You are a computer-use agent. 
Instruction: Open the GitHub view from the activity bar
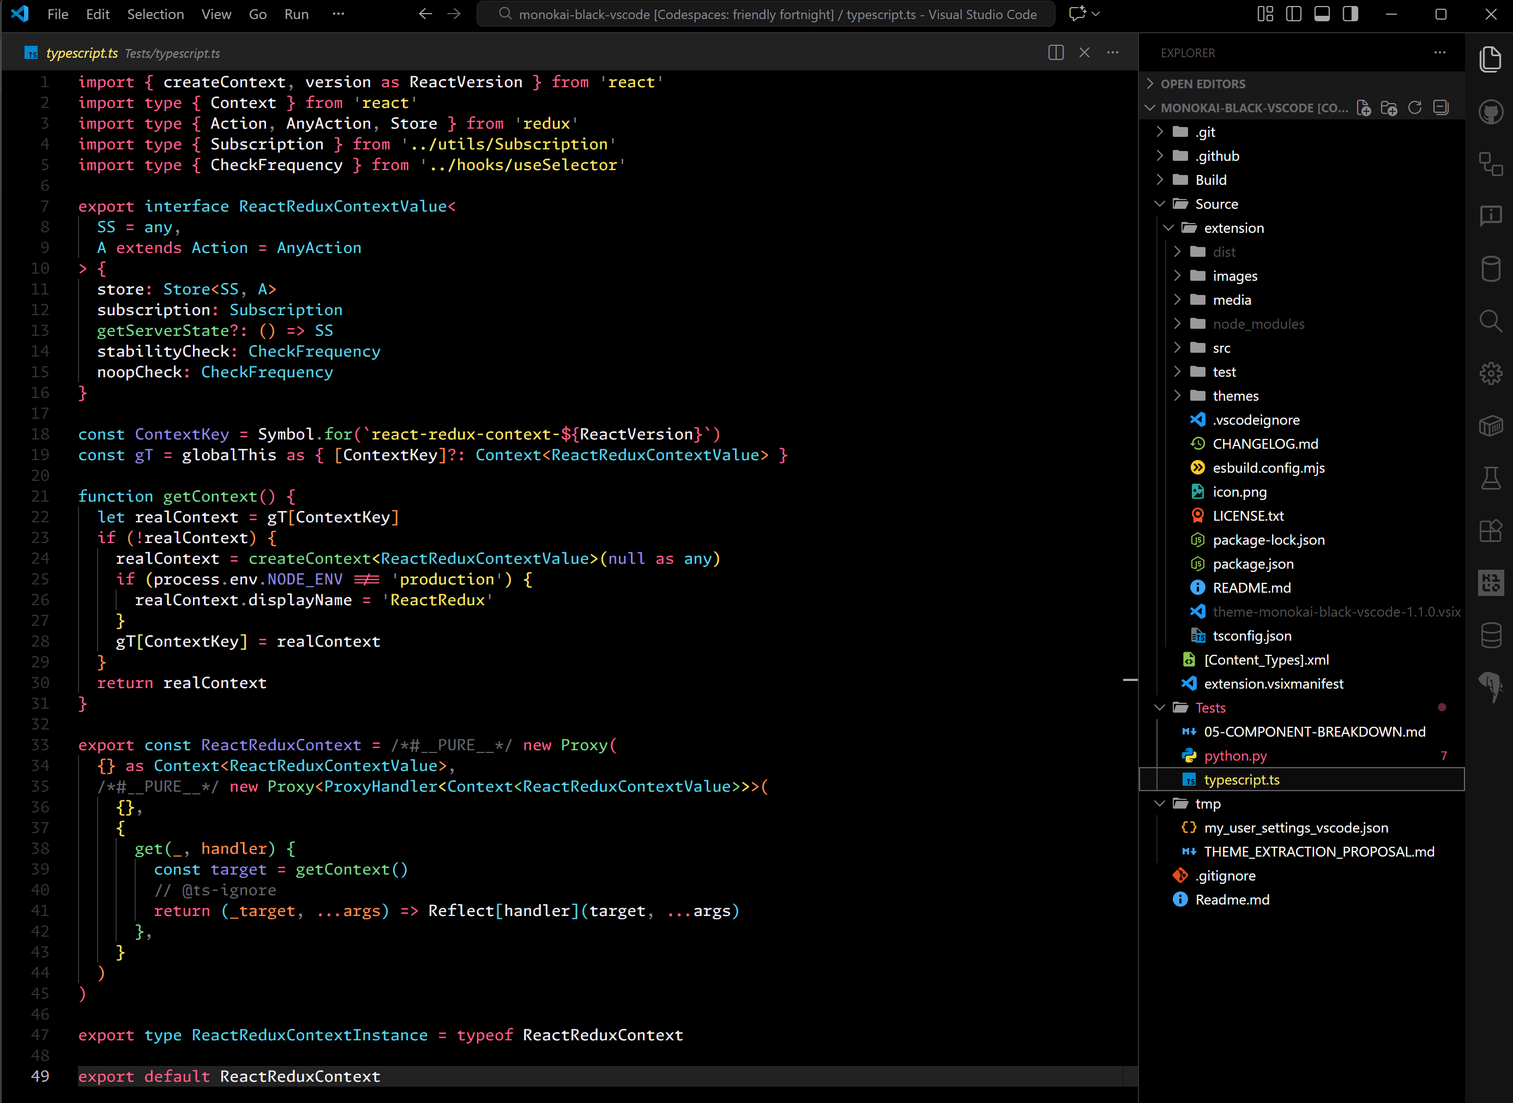point(1492,112)
